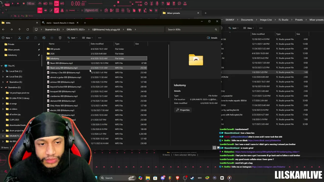Select the 2026 folder
The image size is (324, 182).
click(x=97, y=54)
